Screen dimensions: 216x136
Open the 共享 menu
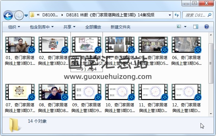[x=69, y=27]
